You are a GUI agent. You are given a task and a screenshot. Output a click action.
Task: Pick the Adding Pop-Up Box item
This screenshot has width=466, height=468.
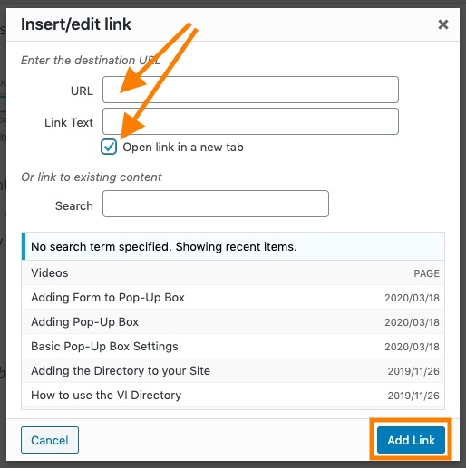[233, 322]
